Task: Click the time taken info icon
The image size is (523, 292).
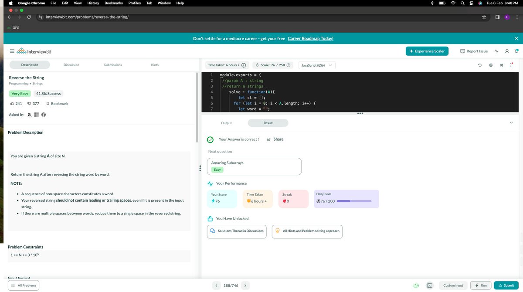Action: 244,65
